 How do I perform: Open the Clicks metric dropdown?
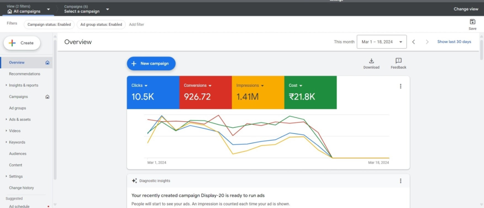tap(146, 86)
